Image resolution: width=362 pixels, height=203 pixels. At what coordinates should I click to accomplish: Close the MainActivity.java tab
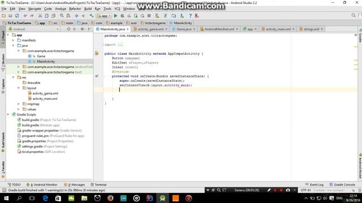(128, 29)
